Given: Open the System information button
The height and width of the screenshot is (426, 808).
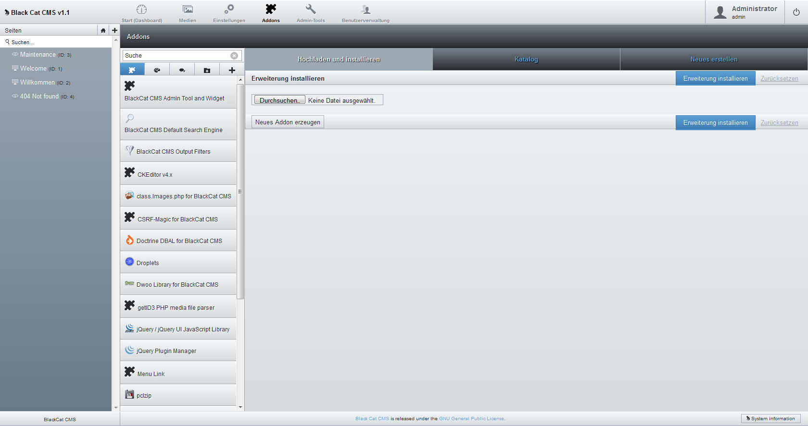Looking at the screenshot, I should click(x=770, y=418).
